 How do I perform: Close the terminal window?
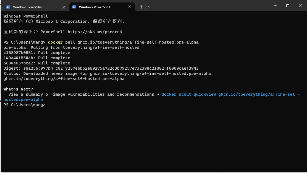click(300, 6)
